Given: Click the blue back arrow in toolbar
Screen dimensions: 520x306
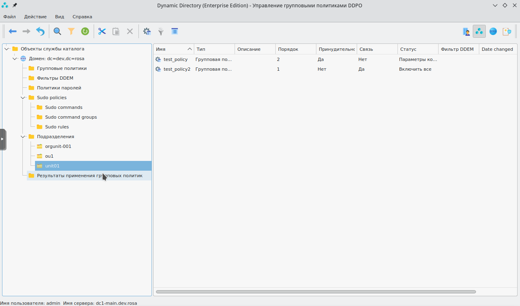Looking at the screenshot, I should [x=13, y=31].
